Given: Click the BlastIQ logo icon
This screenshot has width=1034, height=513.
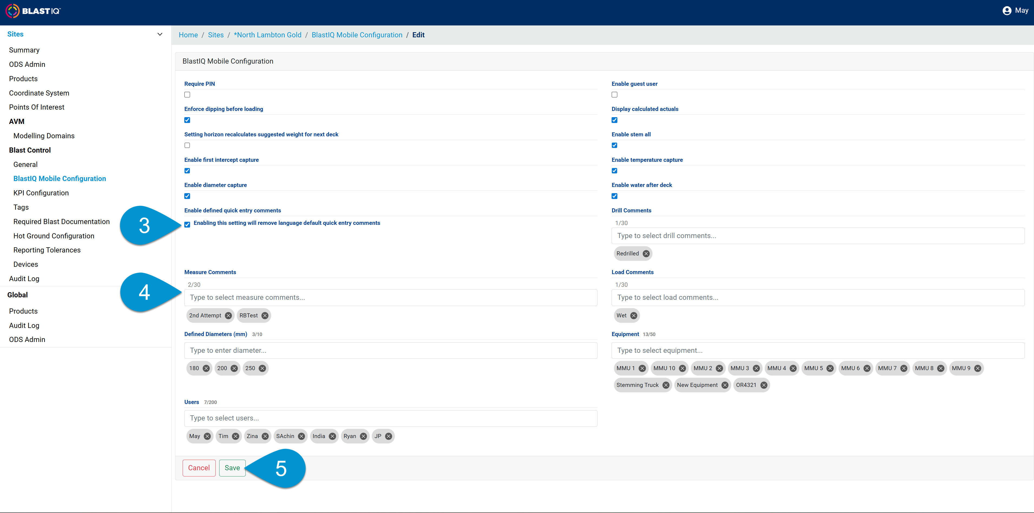Looking at the screenshot, I should coord(12,11).
